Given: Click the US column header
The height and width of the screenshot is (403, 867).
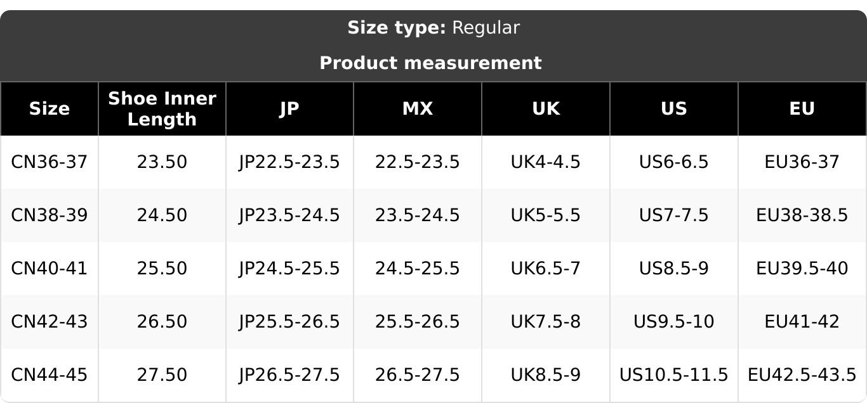Looking at the screenshot, I should [x=674, y=109].
